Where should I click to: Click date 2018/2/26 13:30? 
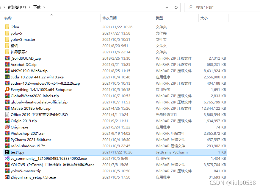click(116, 58)
